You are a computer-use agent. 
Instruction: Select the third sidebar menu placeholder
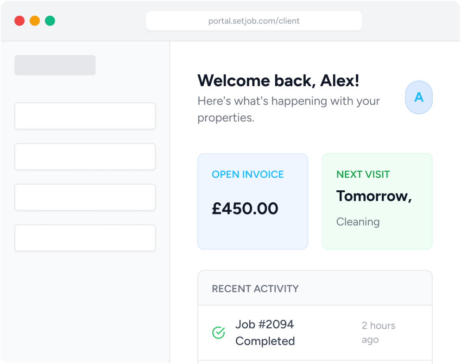point(85,197)
